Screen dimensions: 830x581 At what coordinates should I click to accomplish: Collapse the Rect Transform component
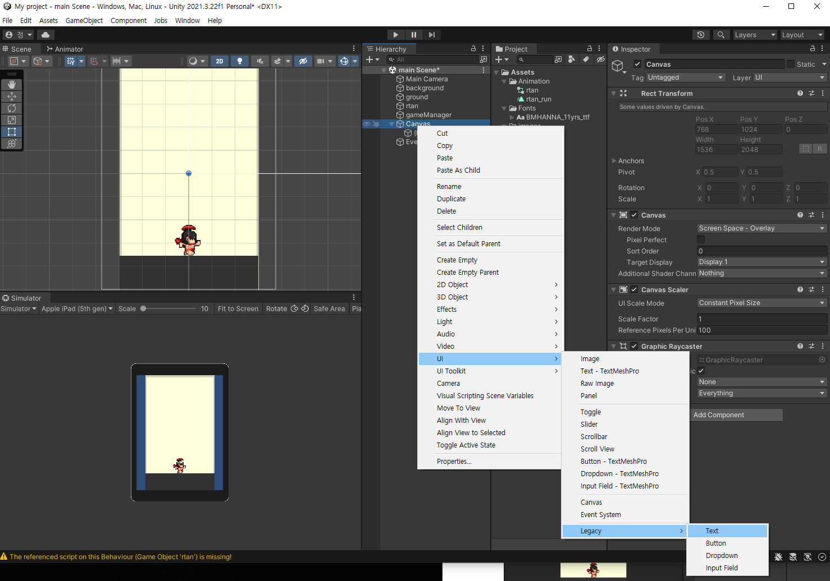(614, 94)
